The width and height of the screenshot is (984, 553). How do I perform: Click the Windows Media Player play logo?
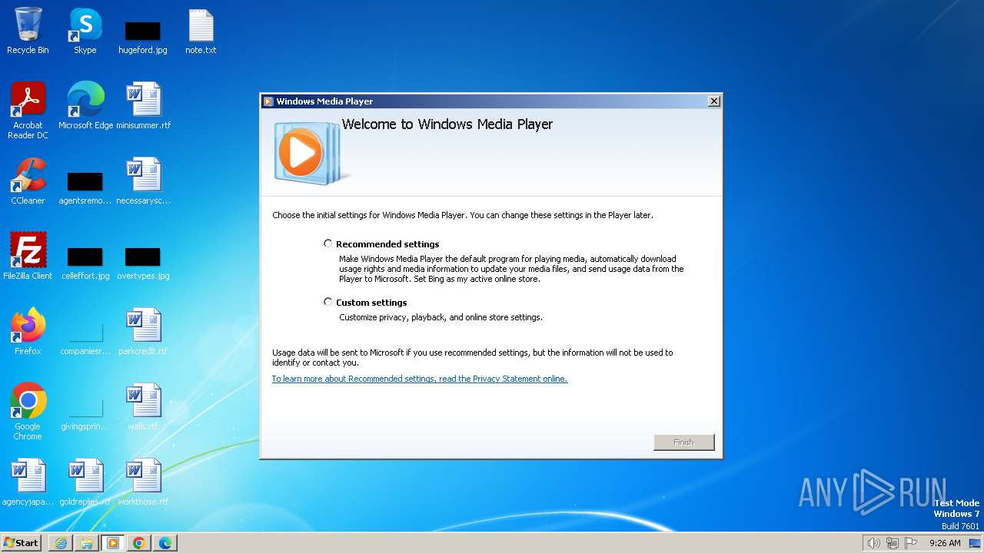coord(301,154)
